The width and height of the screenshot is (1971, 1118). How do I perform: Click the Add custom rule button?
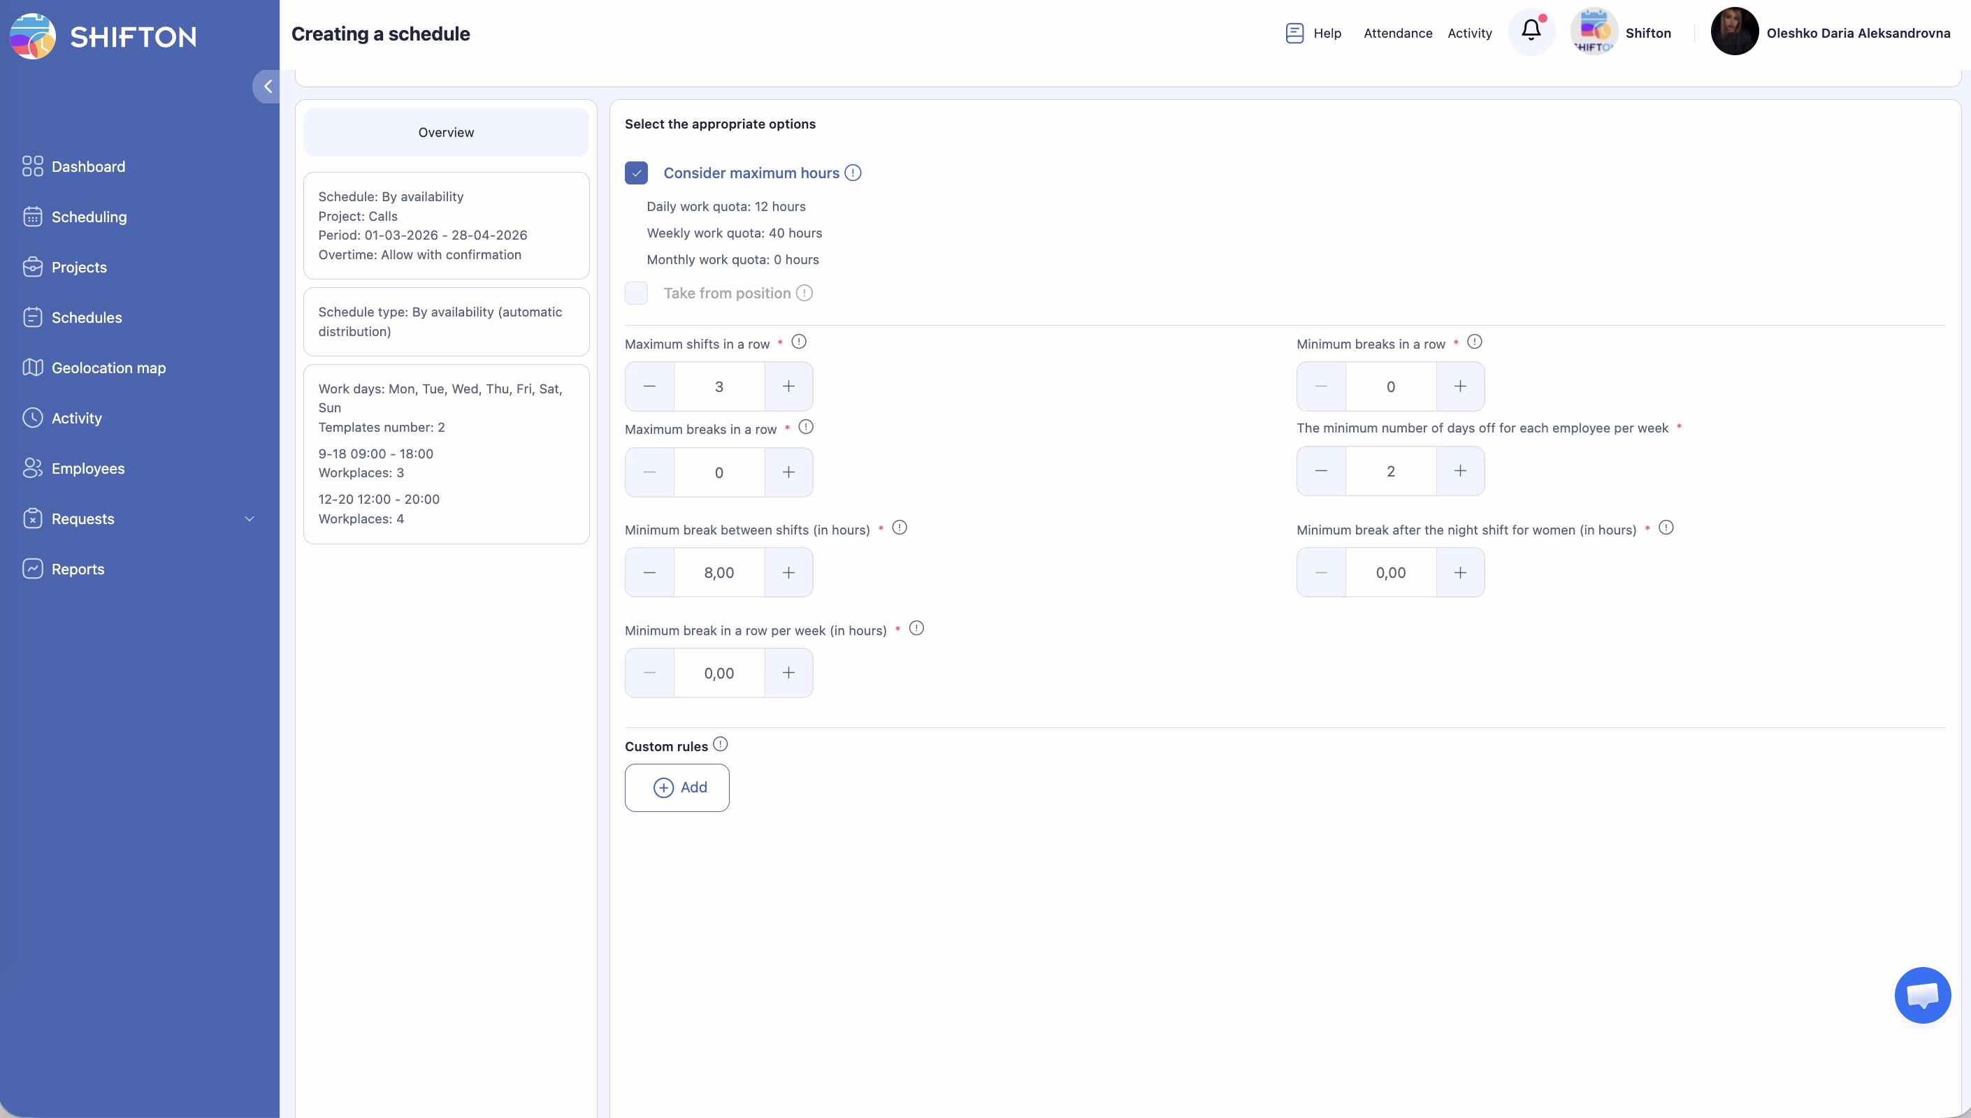coord(677,787)
